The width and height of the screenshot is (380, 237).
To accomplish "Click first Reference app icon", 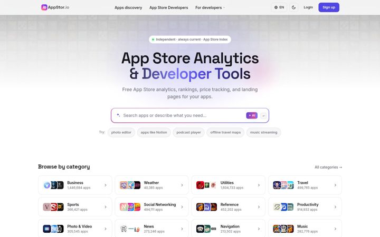I will tap(200, 207).
